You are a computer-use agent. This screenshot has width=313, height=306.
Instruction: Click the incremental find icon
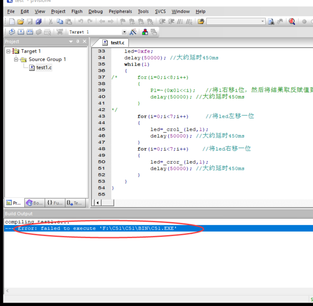coord(280,21)
